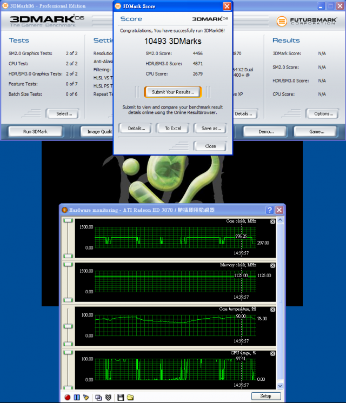Viewport: 346px width, 403px height.
Task: Export score To Excel
Action: coord(173,128)
